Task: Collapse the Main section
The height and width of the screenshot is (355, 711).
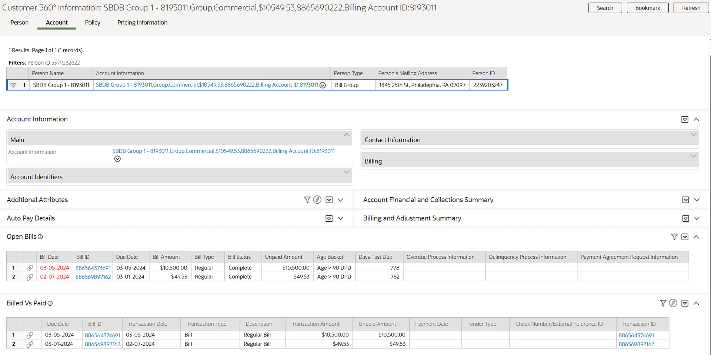Action: tap(346, 135)
